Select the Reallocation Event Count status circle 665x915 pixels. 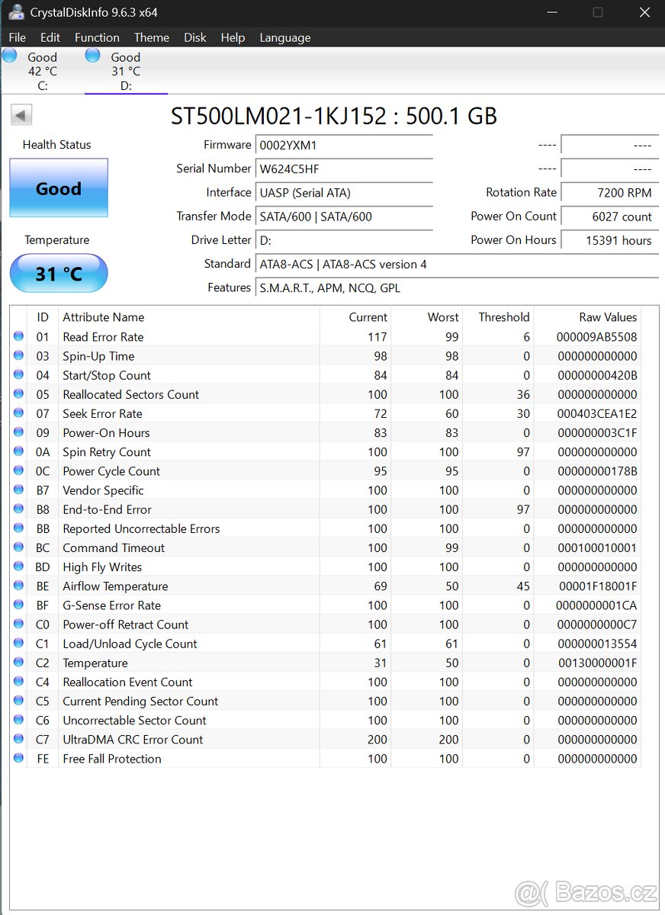click(x=18, y=681)
